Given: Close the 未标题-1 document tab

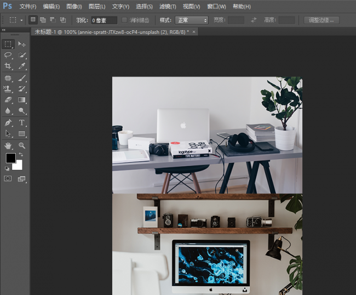Looking at the screenshot, I should point(194,32).
